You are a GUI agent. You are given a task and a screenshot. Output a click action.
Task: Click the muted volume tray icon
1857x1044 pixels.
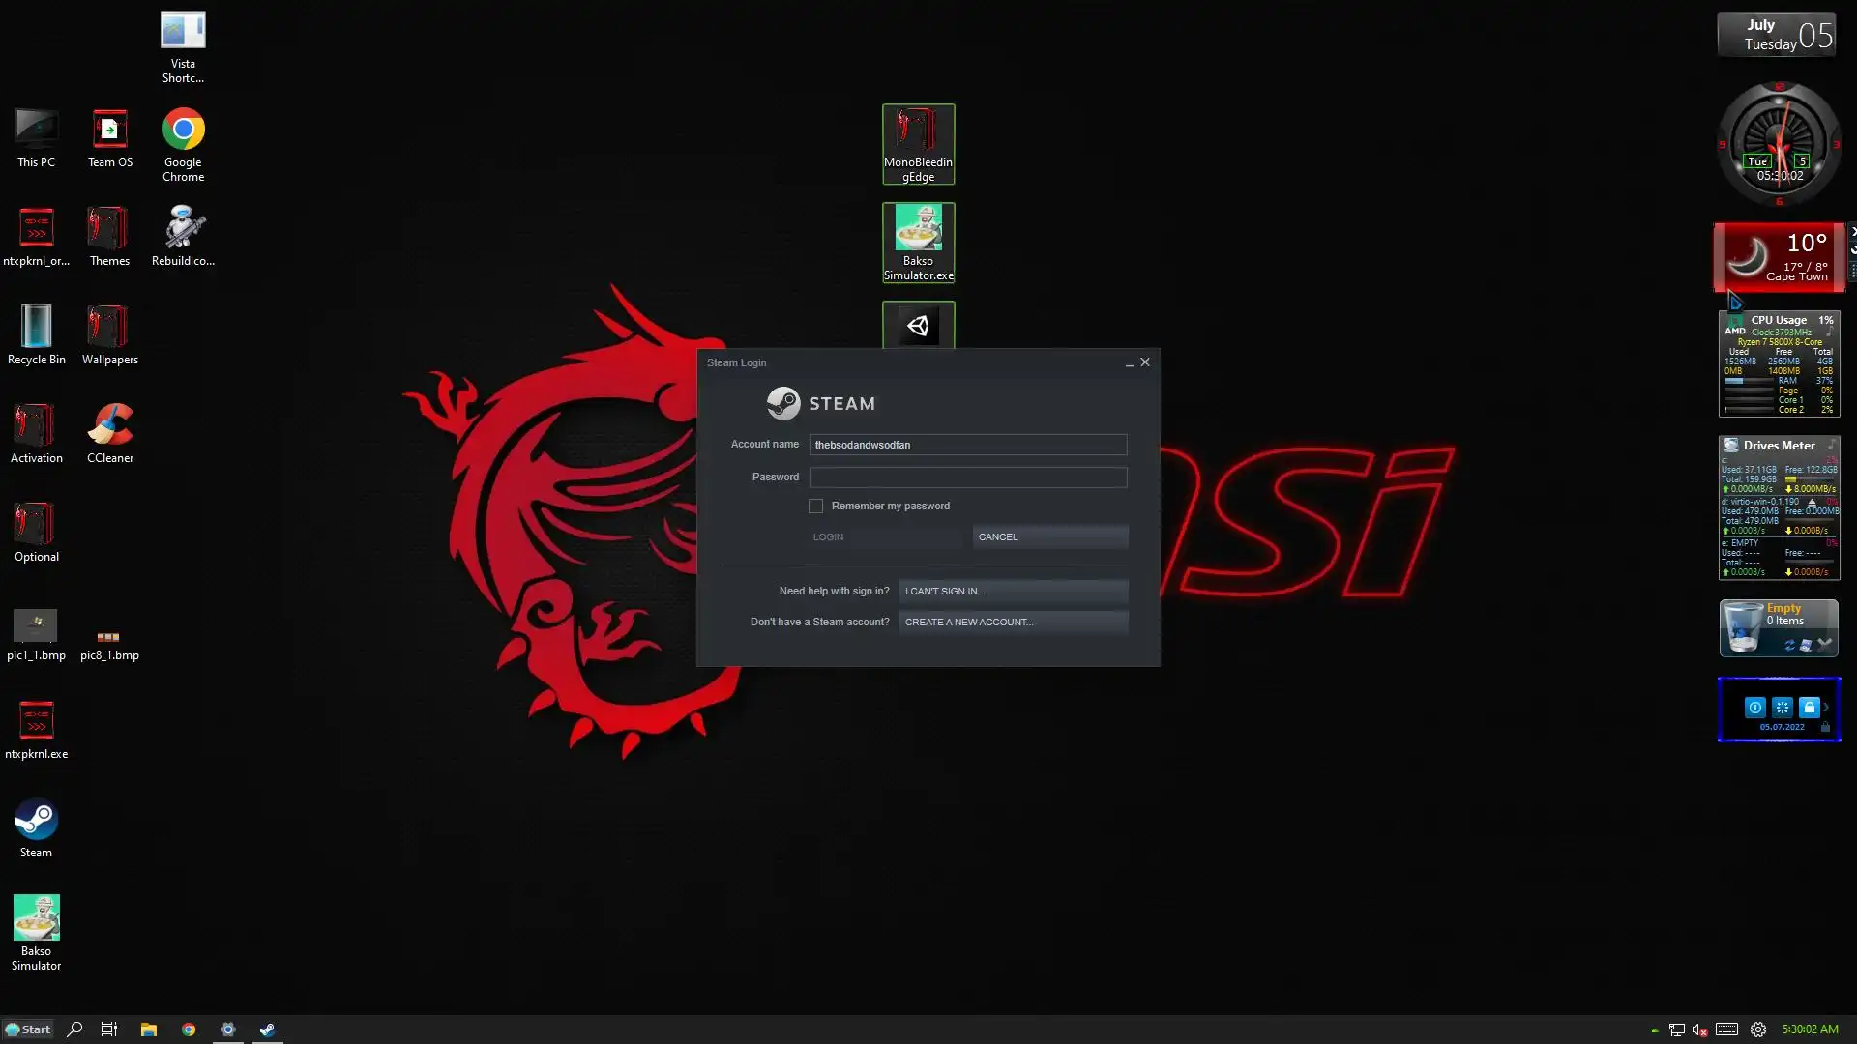point(1699,1030)
